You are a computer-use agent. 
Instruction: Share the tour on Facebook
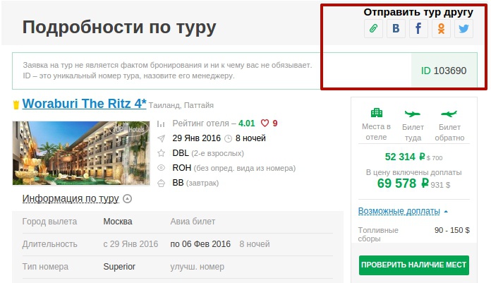(418, 28)
